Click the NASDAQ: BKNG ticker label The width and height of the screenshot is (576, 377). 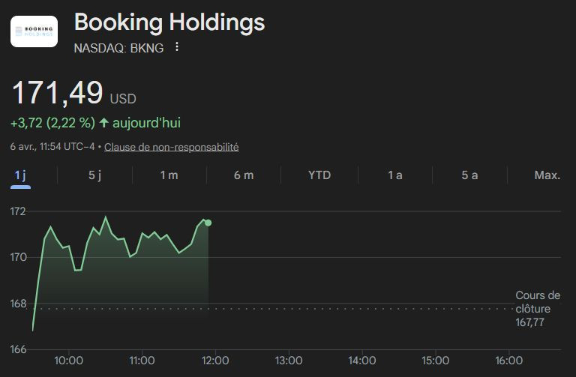coord(119,48)
